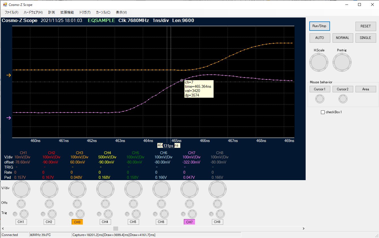Click the Pretrig knob
The height and width of the screenshot is (238, 379).
tap(342, 62)
